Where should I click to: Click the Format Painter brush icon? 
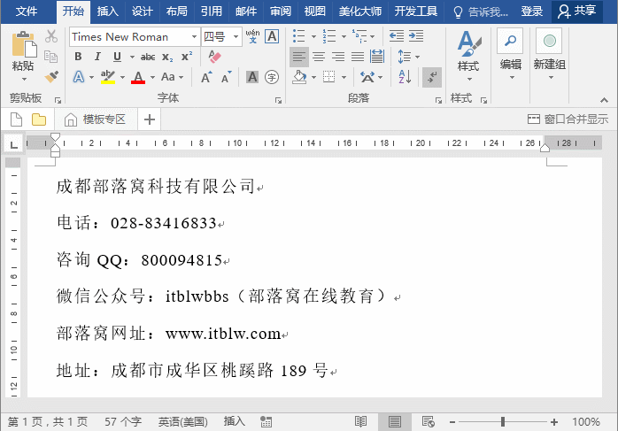(51, 77)
